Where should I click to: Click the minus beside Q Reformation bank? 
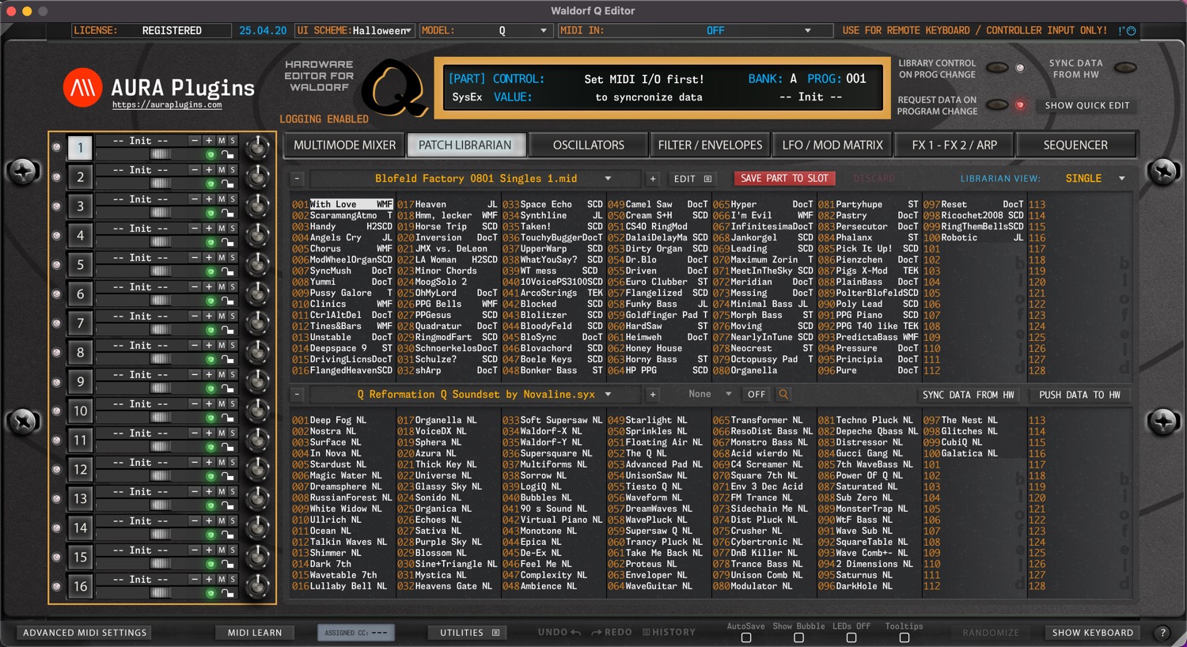point(297,395)
